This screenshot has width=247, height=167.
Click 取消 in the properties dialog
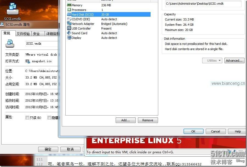pos(70,149)
